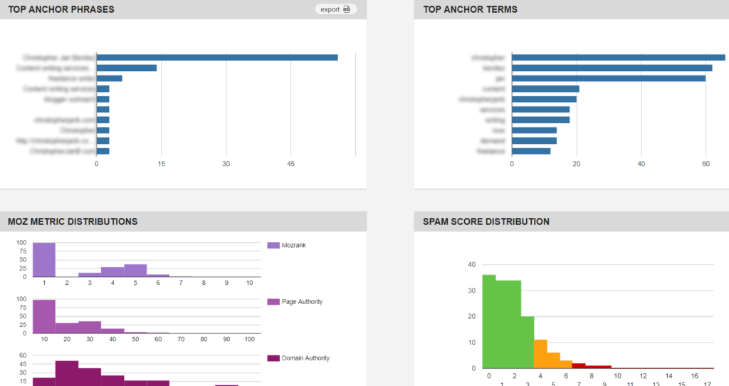The width and height of the screenshot is (729, 386).
Task: Click the Domain Authority legend label
Action: pyautogui.click(x=305, y=358)
